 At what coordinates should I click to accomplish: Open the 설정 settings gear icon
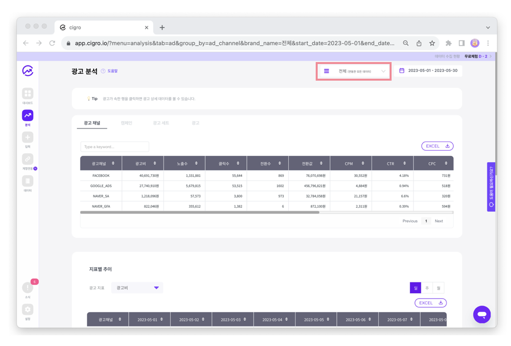click(28, 309)
